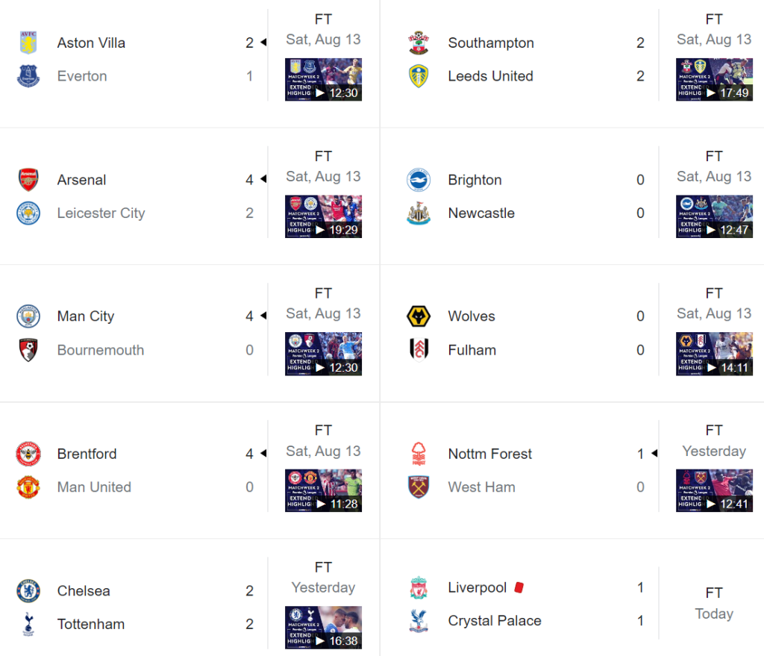Viewport: 764px width, 656px height.
Task: Select the Fulham team name
Action: [x=472, y=350]
